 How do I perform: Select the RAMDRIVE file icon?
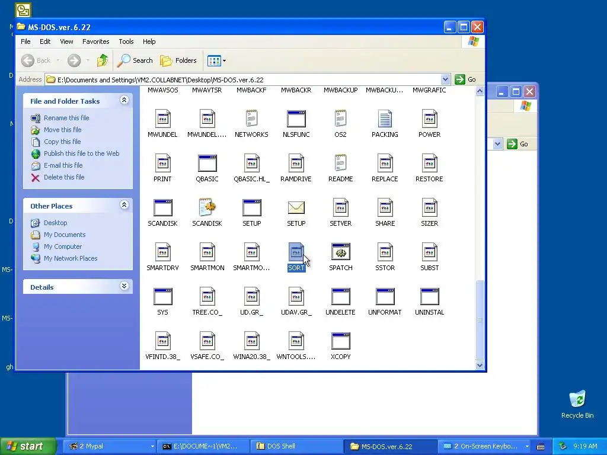(x=296, y=164)
